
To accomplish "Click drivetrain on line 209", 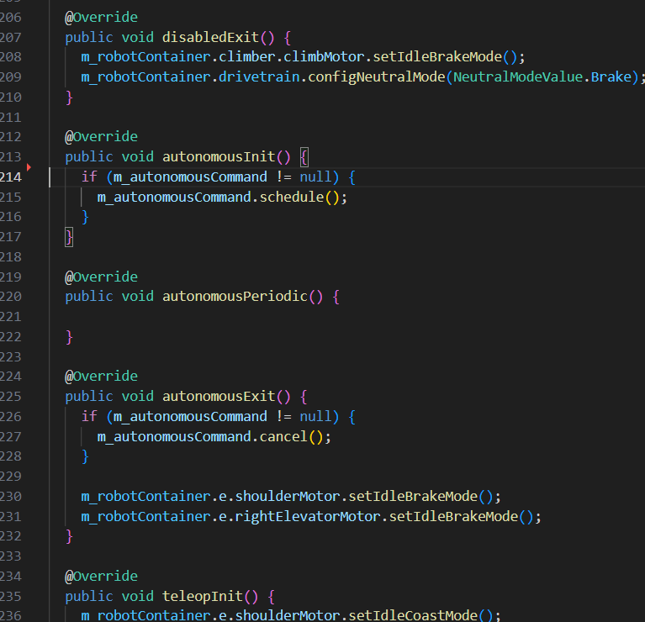I will (x=259, y=76).
